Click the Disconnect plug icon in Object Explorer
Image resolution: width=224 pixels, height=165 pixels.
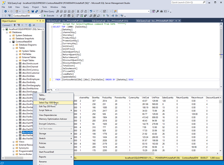pyautogui.click(x=18, y=25)
